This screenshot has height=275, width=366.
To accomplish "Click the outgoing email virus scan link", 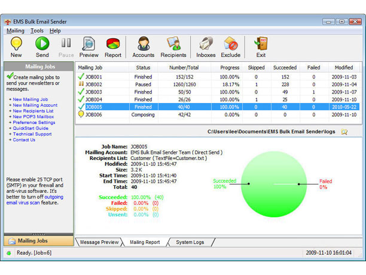I will click(x=35, y=200).
